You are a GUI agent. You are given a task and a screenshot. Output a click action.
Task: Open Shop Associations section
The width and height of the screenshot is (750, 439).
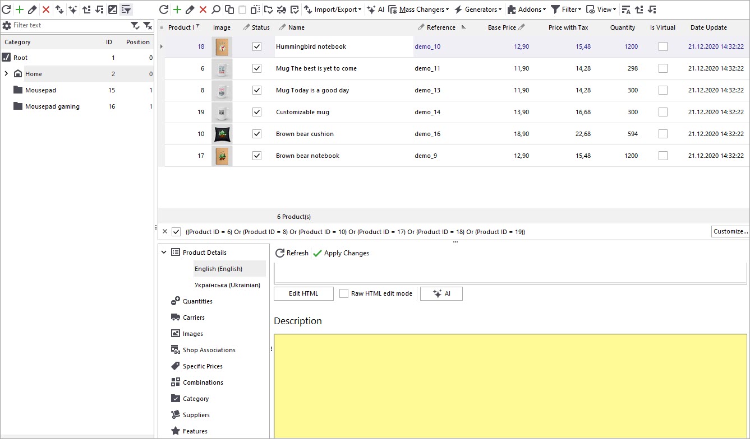209,350
